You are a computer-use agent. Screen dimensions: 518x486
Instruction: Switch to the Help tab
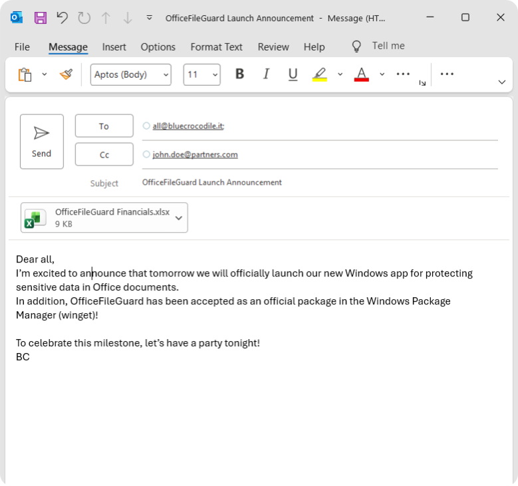click(x=314, y=47)
